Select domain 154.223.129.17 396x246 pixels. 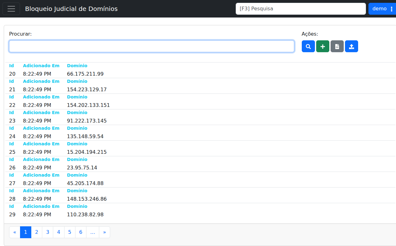coord(87,90)
